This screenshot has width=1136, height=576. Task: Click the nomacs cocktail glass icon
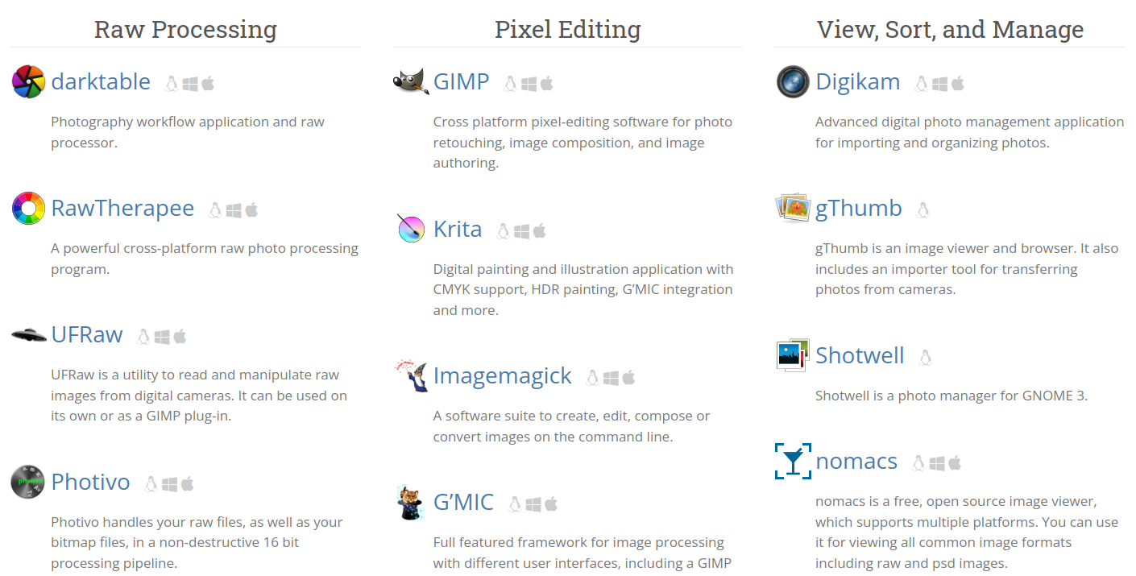[x=793, y=461]
